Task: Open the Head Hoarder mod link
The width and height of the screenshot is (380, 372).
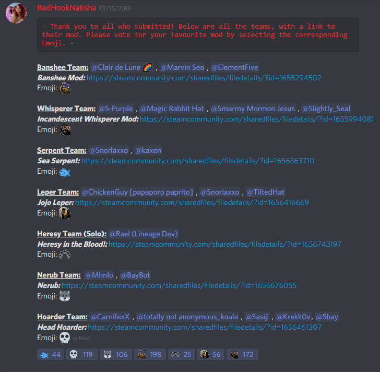Action: point(205,327)
